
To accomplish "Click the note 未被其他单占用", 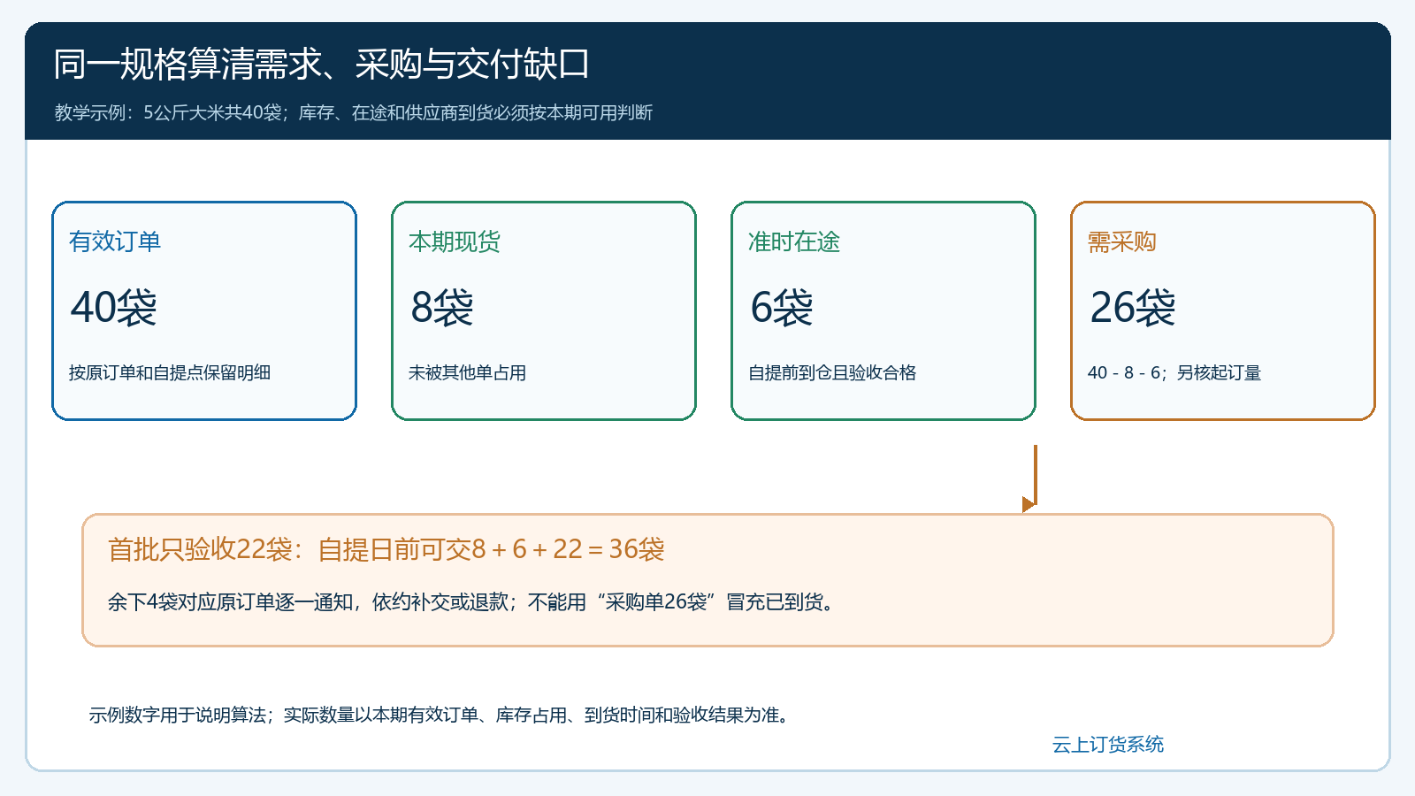I will click(467, 372).
